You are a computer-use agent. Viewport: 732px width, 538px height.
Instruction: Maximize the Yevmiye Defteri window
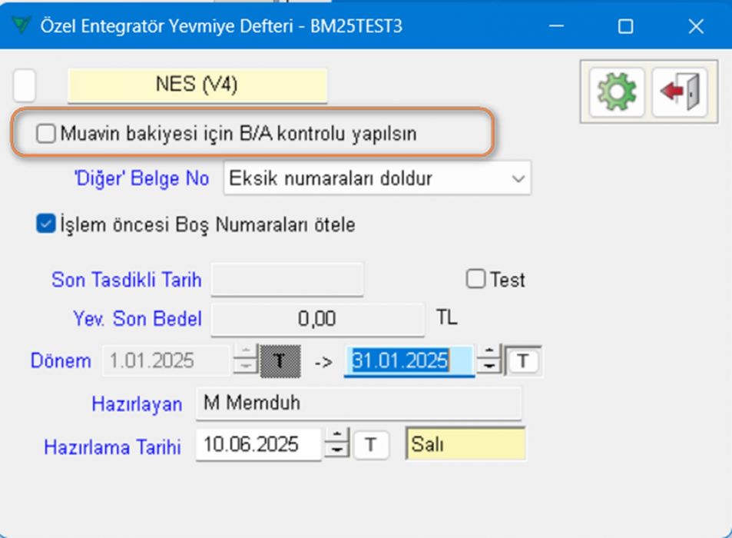(x=625, y=26)
